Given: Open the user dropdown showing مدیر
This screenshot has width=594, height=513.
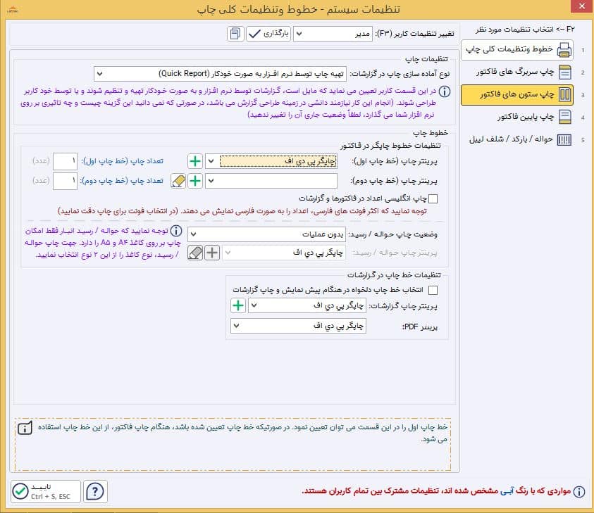Looking at the screenshot, I should pos(333,34).
